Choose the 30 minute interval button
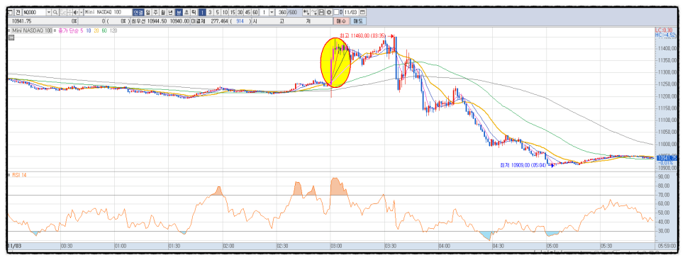 (240, 12)
